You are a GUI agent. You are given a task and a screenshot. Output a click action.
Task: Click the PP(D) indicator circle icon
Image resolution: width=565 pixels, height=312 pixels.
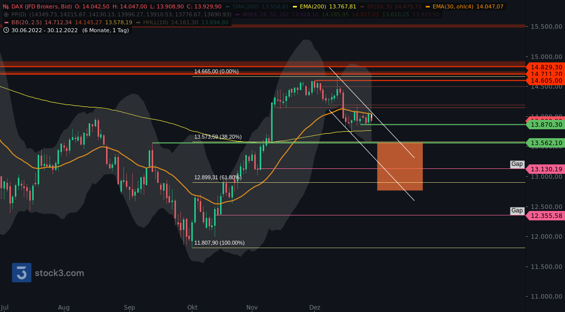tap(6, 14)
